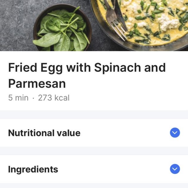Show the Nutritional value section
This screenshot has height=188, width=188.
[94, 133]
